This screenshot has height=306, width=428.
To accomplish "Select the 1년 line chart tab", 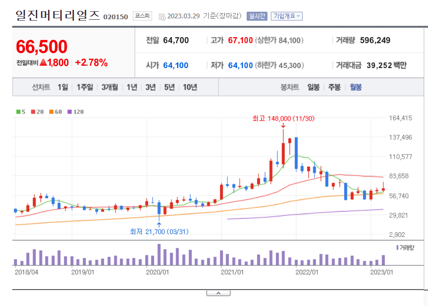I will (x=132, y=87).
